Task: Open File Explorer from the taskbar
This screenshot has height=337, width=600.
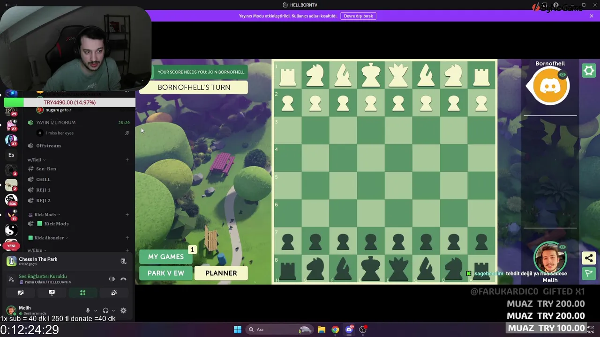Action: tap(322, 330)
